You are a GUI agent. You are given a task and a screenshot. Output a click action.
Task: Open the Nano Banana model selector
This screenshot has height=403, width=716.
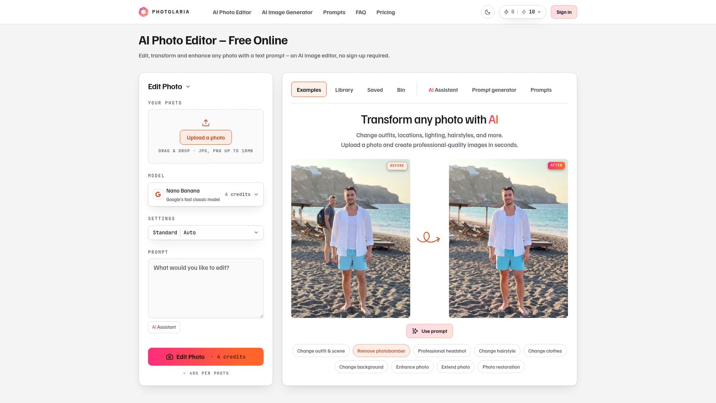pyautogui.click(x=206, y=194)
